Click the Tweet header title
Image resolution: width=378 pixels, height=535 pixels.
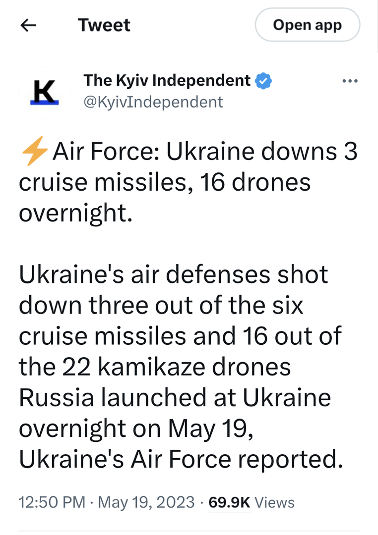tap(104, 25)
